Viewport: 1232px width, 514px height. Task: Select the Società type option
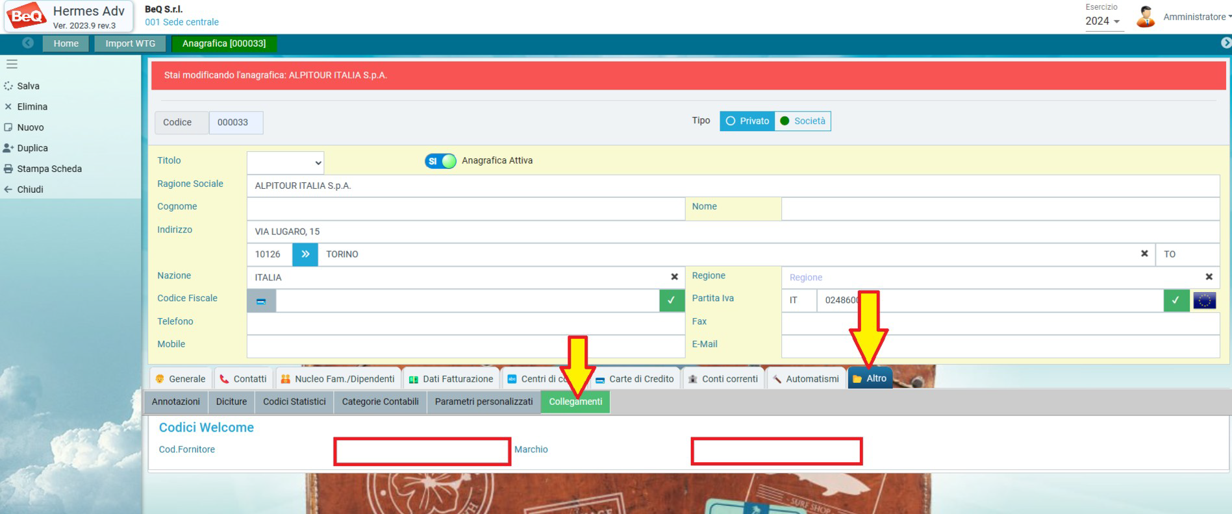pos(803,121)
